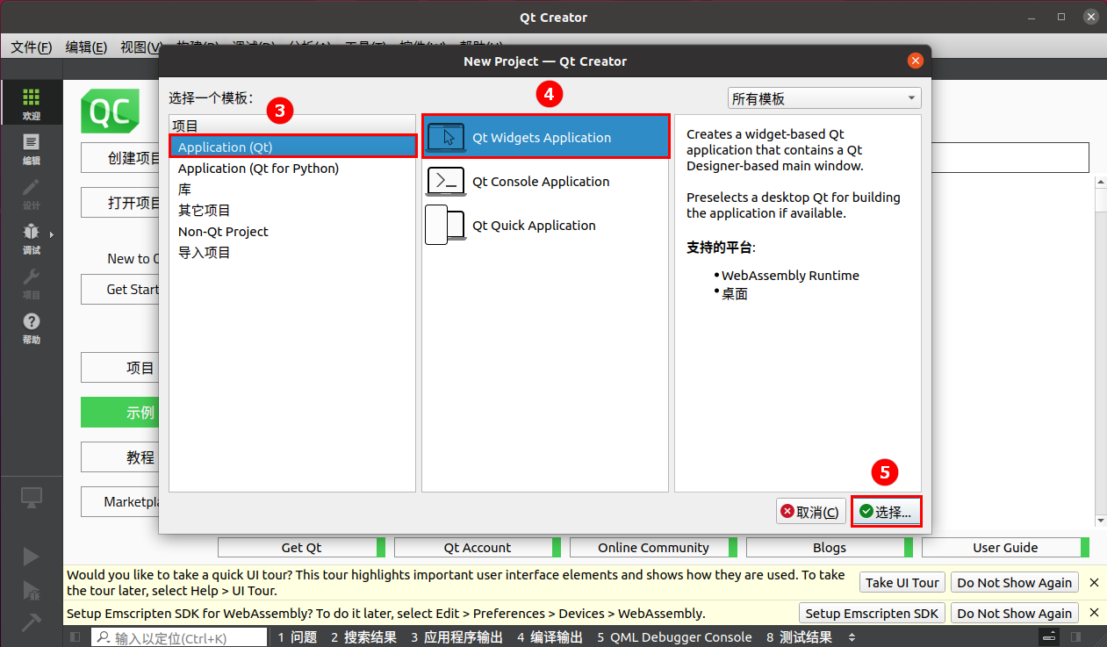The height and width of the screenshot is (647, 1107).
Task: Click the Take UI Tour button
Action: click(x=902, y=582)
